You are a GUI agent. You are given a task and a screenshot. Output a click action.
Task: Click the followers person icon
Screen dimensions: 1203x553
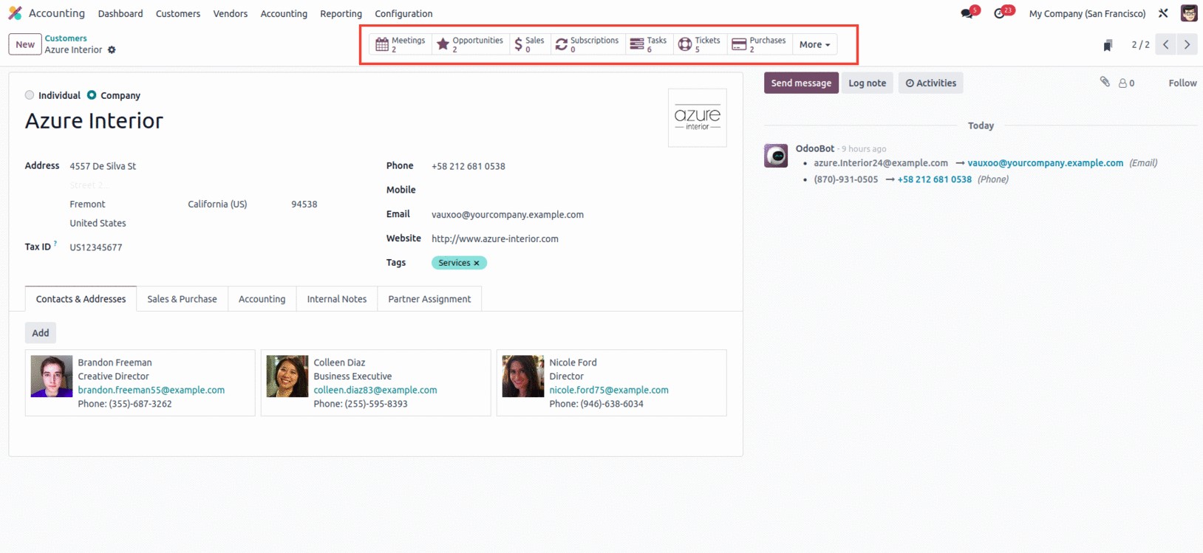pos(1126,83)
